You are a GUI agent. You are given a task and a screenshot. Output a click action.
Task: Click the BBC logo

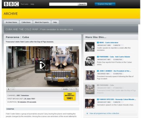(x=11, y=4)
